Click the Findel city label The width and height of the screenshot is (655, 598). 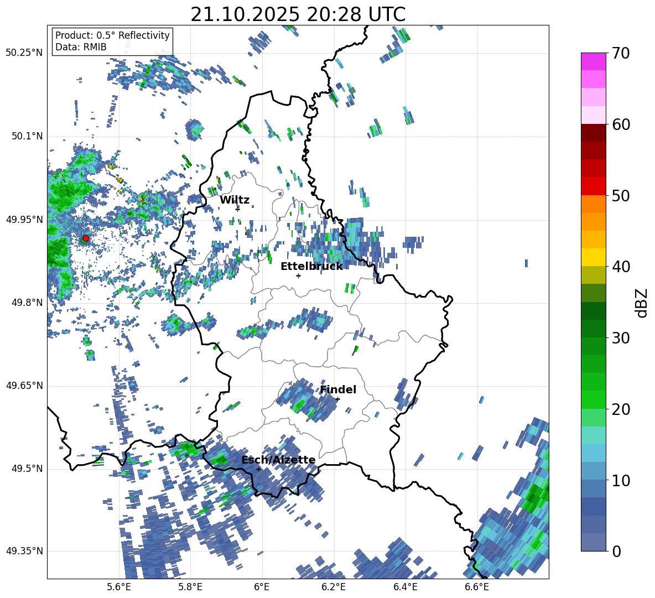click(x=338, y=389)
